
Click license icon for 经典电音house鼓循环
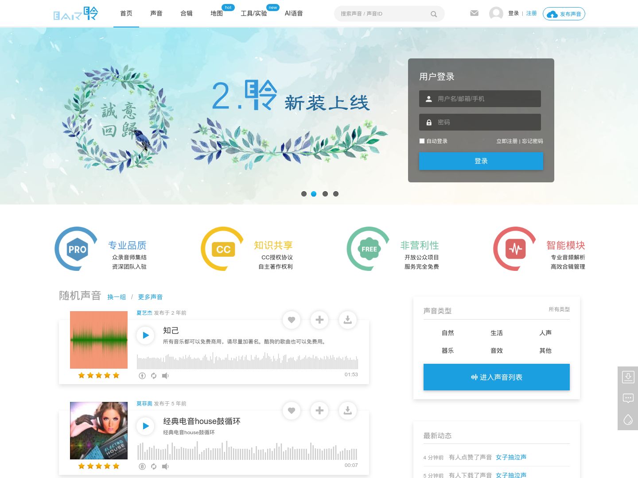[x=142, y=466]
